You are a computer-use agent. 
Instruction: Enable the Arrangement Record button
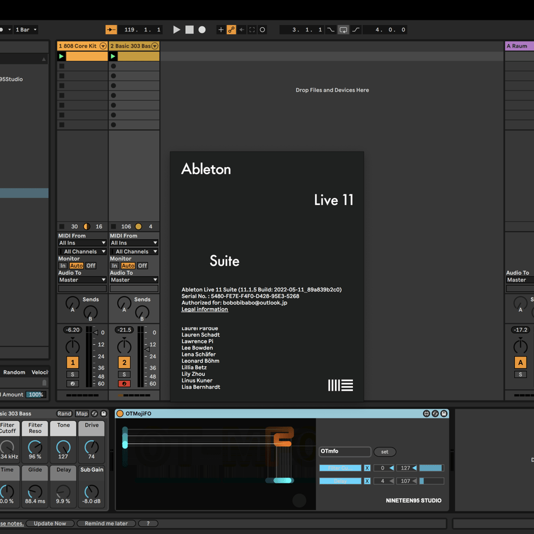202,30
